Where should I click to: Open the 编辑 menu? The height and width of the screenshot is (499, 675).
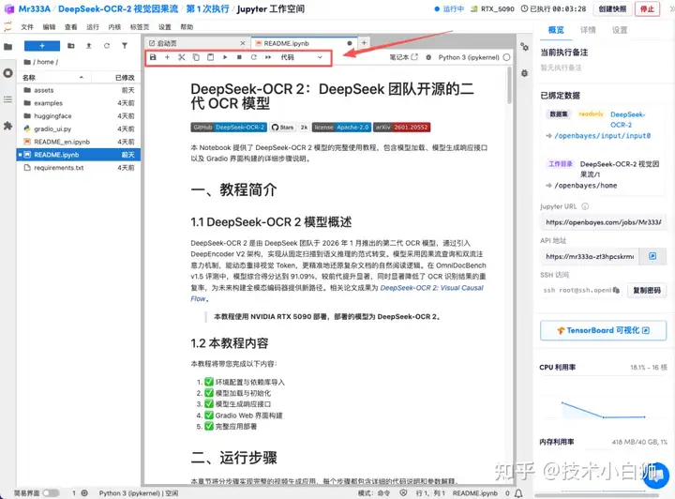pyautogui.click(x=49, y=27)
